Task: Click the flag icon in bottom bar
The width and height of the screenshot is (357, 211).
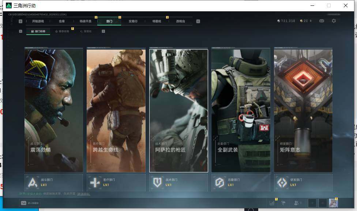Action: click(x=283, y=203)
